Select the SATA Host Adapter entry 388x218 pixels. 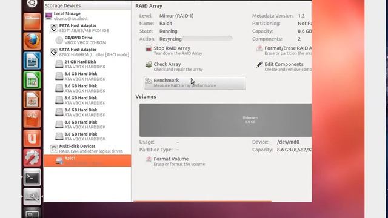pos(87,52)
